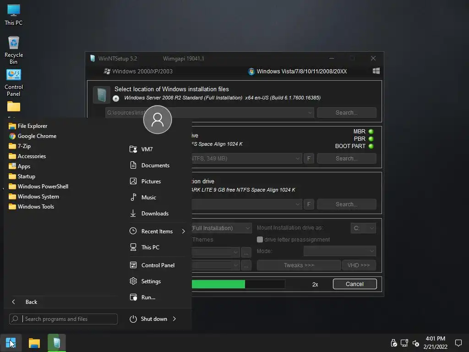Image resolution: width=469 pixels, height=352 pixels.
Task: Open Music from Start menu
Action: (143, 197)
